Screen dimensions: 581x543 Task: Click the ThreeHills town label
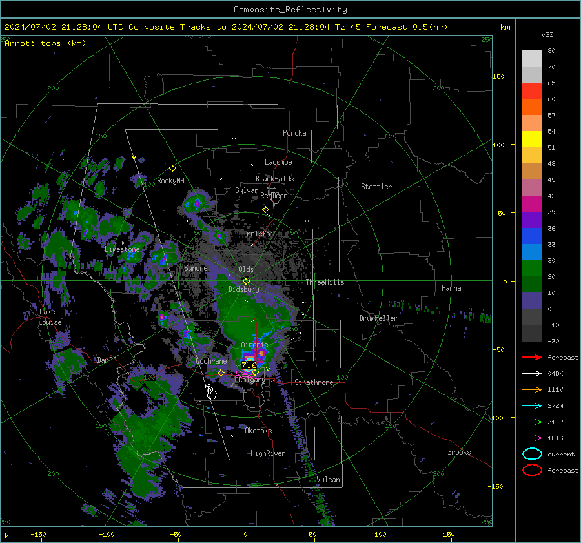coord(325,282)
